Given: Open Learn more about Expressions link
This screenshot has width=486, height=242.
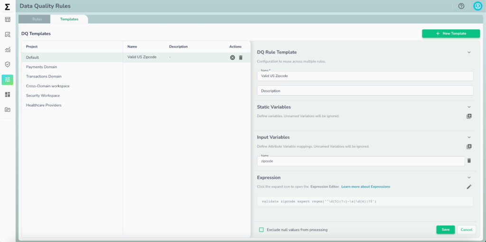Looking at the screenshot, I should (365, 187).
